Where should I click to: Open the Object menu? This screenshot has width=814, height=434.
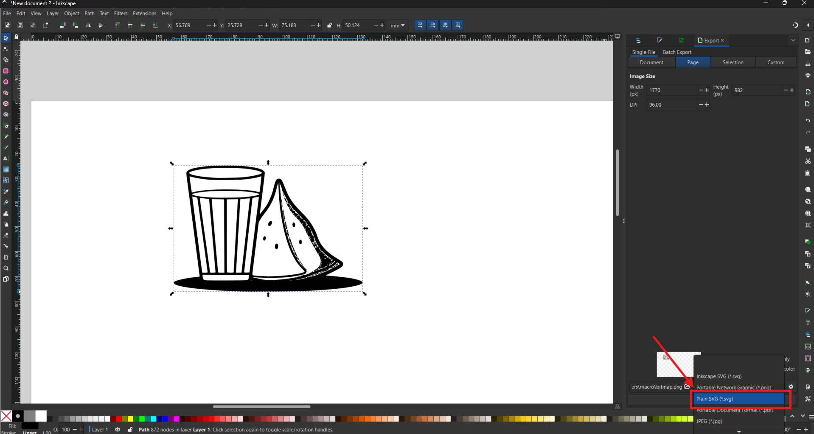pyautogui.click(x=71, y=14)
